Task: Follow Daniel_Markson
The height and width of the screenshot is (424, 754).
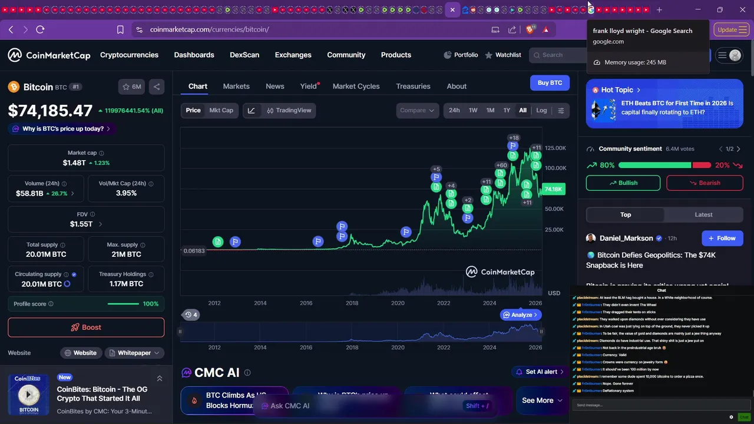Action: tap(722, 238)
